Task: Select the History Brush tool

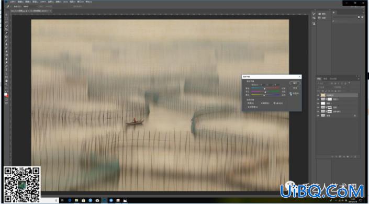Action: 7,48
